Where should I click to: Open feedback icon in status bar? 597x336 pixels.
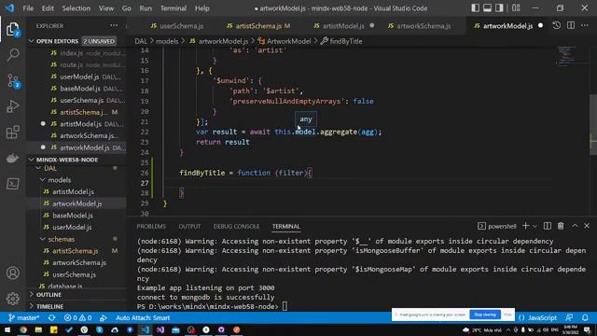tap(570, 317)
